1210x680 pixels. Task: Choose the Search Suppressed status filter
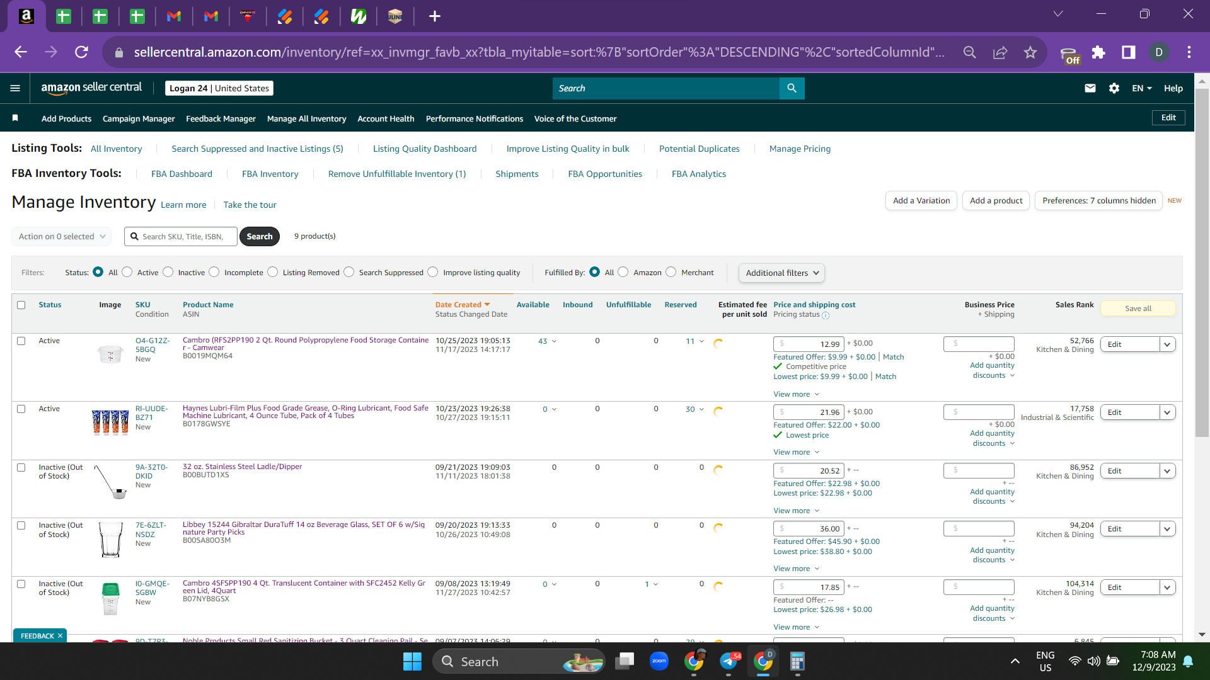tap(349, 272)
